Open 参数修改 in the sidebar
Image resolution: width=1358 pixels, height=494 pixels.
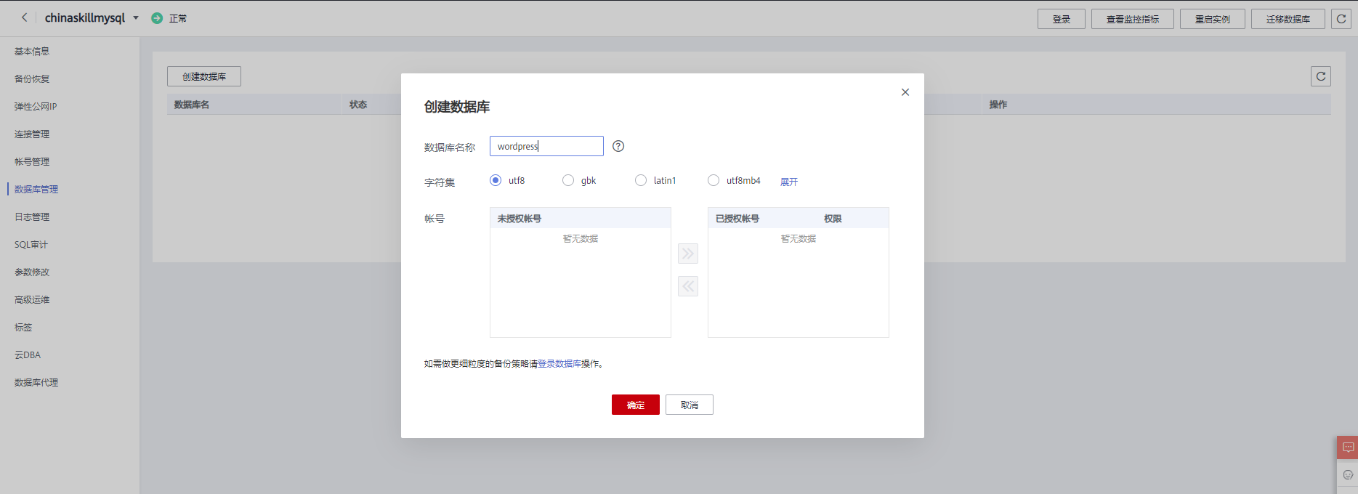point(32,272)
